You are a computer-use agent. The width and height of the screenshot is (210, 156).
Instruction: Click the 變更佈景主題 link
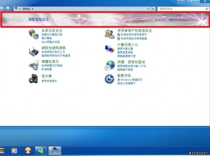[125, 49]
